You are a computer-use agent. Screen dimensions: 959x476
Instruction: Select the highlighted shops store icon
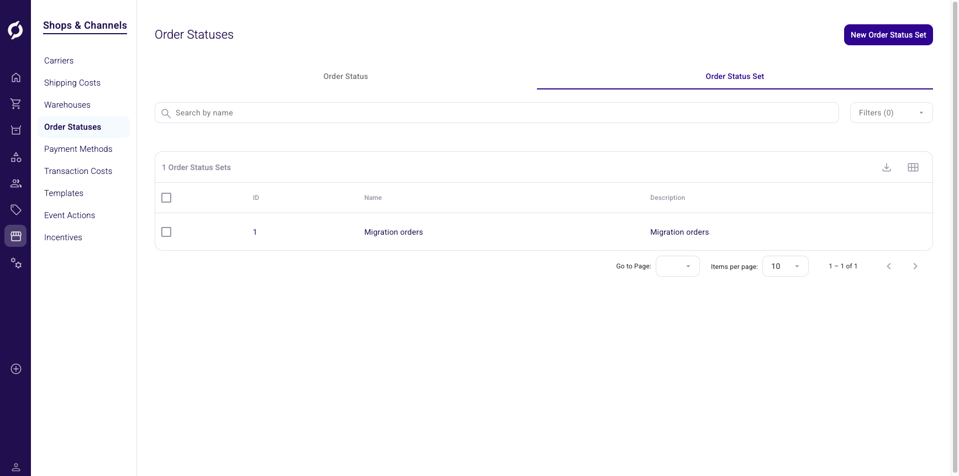15,236
